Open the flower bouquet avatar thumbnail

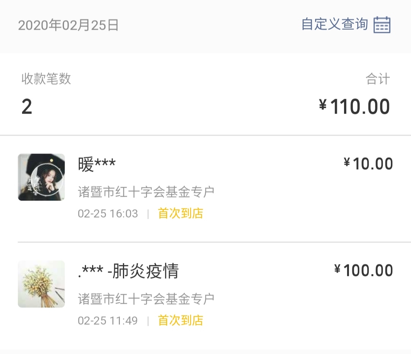(41, 284)
